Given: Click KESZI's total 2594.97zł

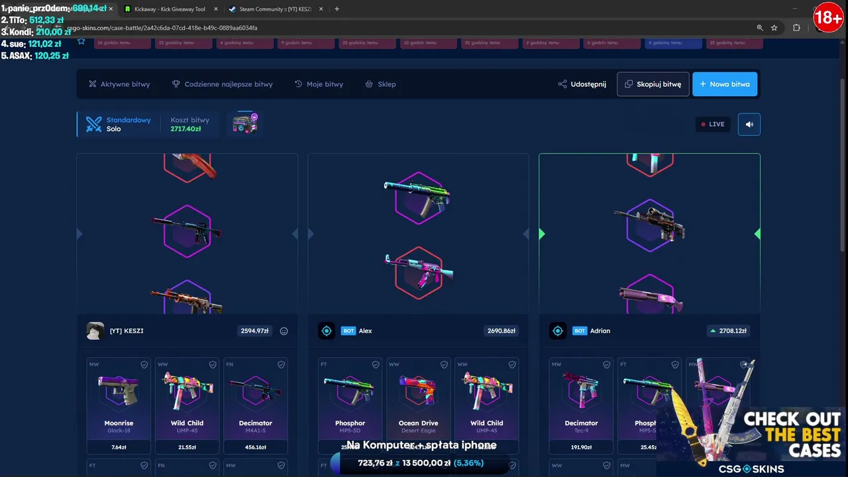Looking at the screenshot, I should pos(254,331).
